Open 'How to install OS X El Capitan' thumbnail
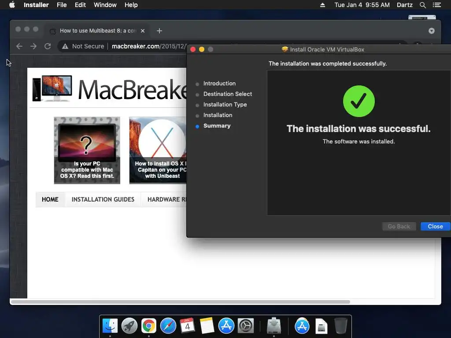 pyautogui.click(x=158, y=151)
